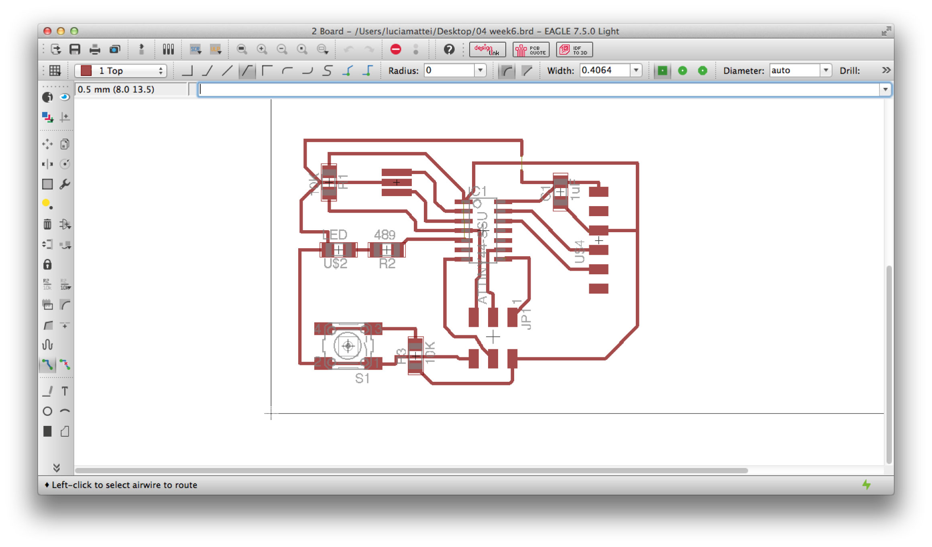Open the Diameter auto dropdown

pos(825,71)
